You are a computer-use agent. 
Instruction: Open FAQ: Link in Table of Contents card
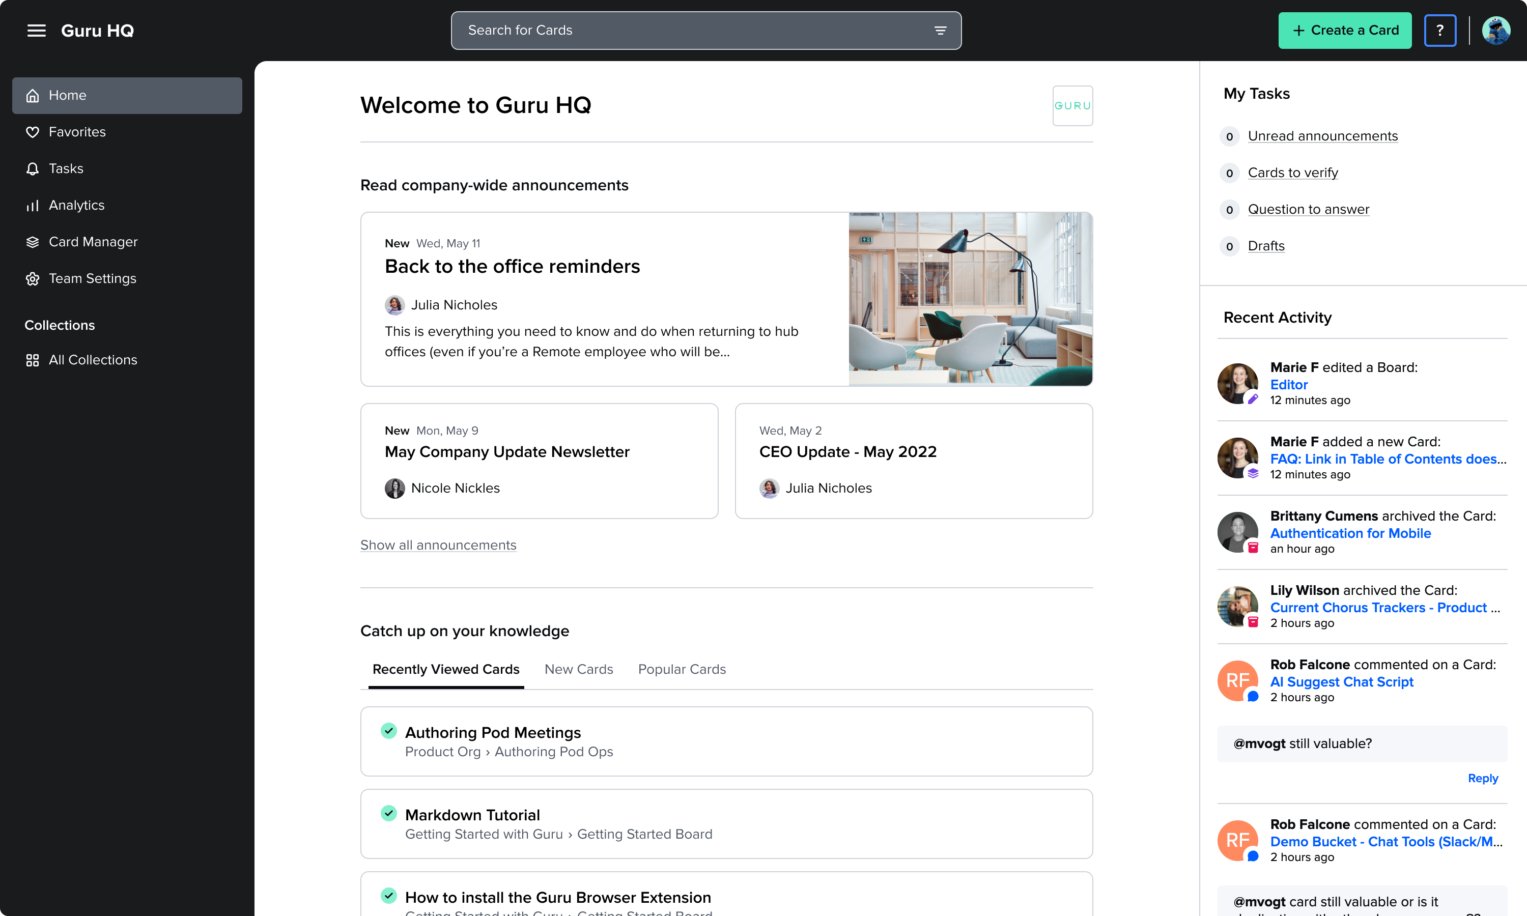pos(1388,459)
